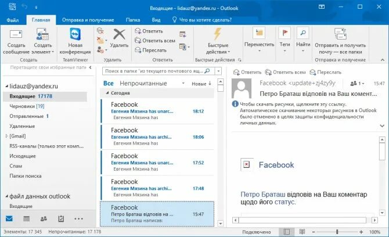389x237 pixels.
Task: Open sort order Newest dropdown
Action: tap(201, 84)
